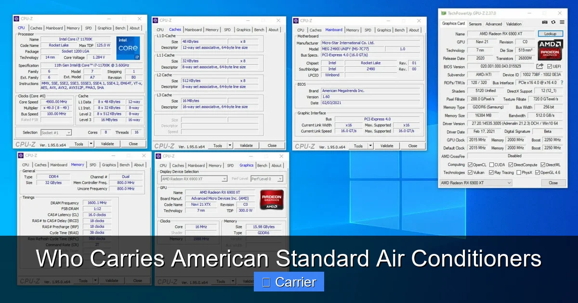The image size is (578, 303).
Task: Click the BIOS Version field in GPU-Z
Action: click(500, 66)
